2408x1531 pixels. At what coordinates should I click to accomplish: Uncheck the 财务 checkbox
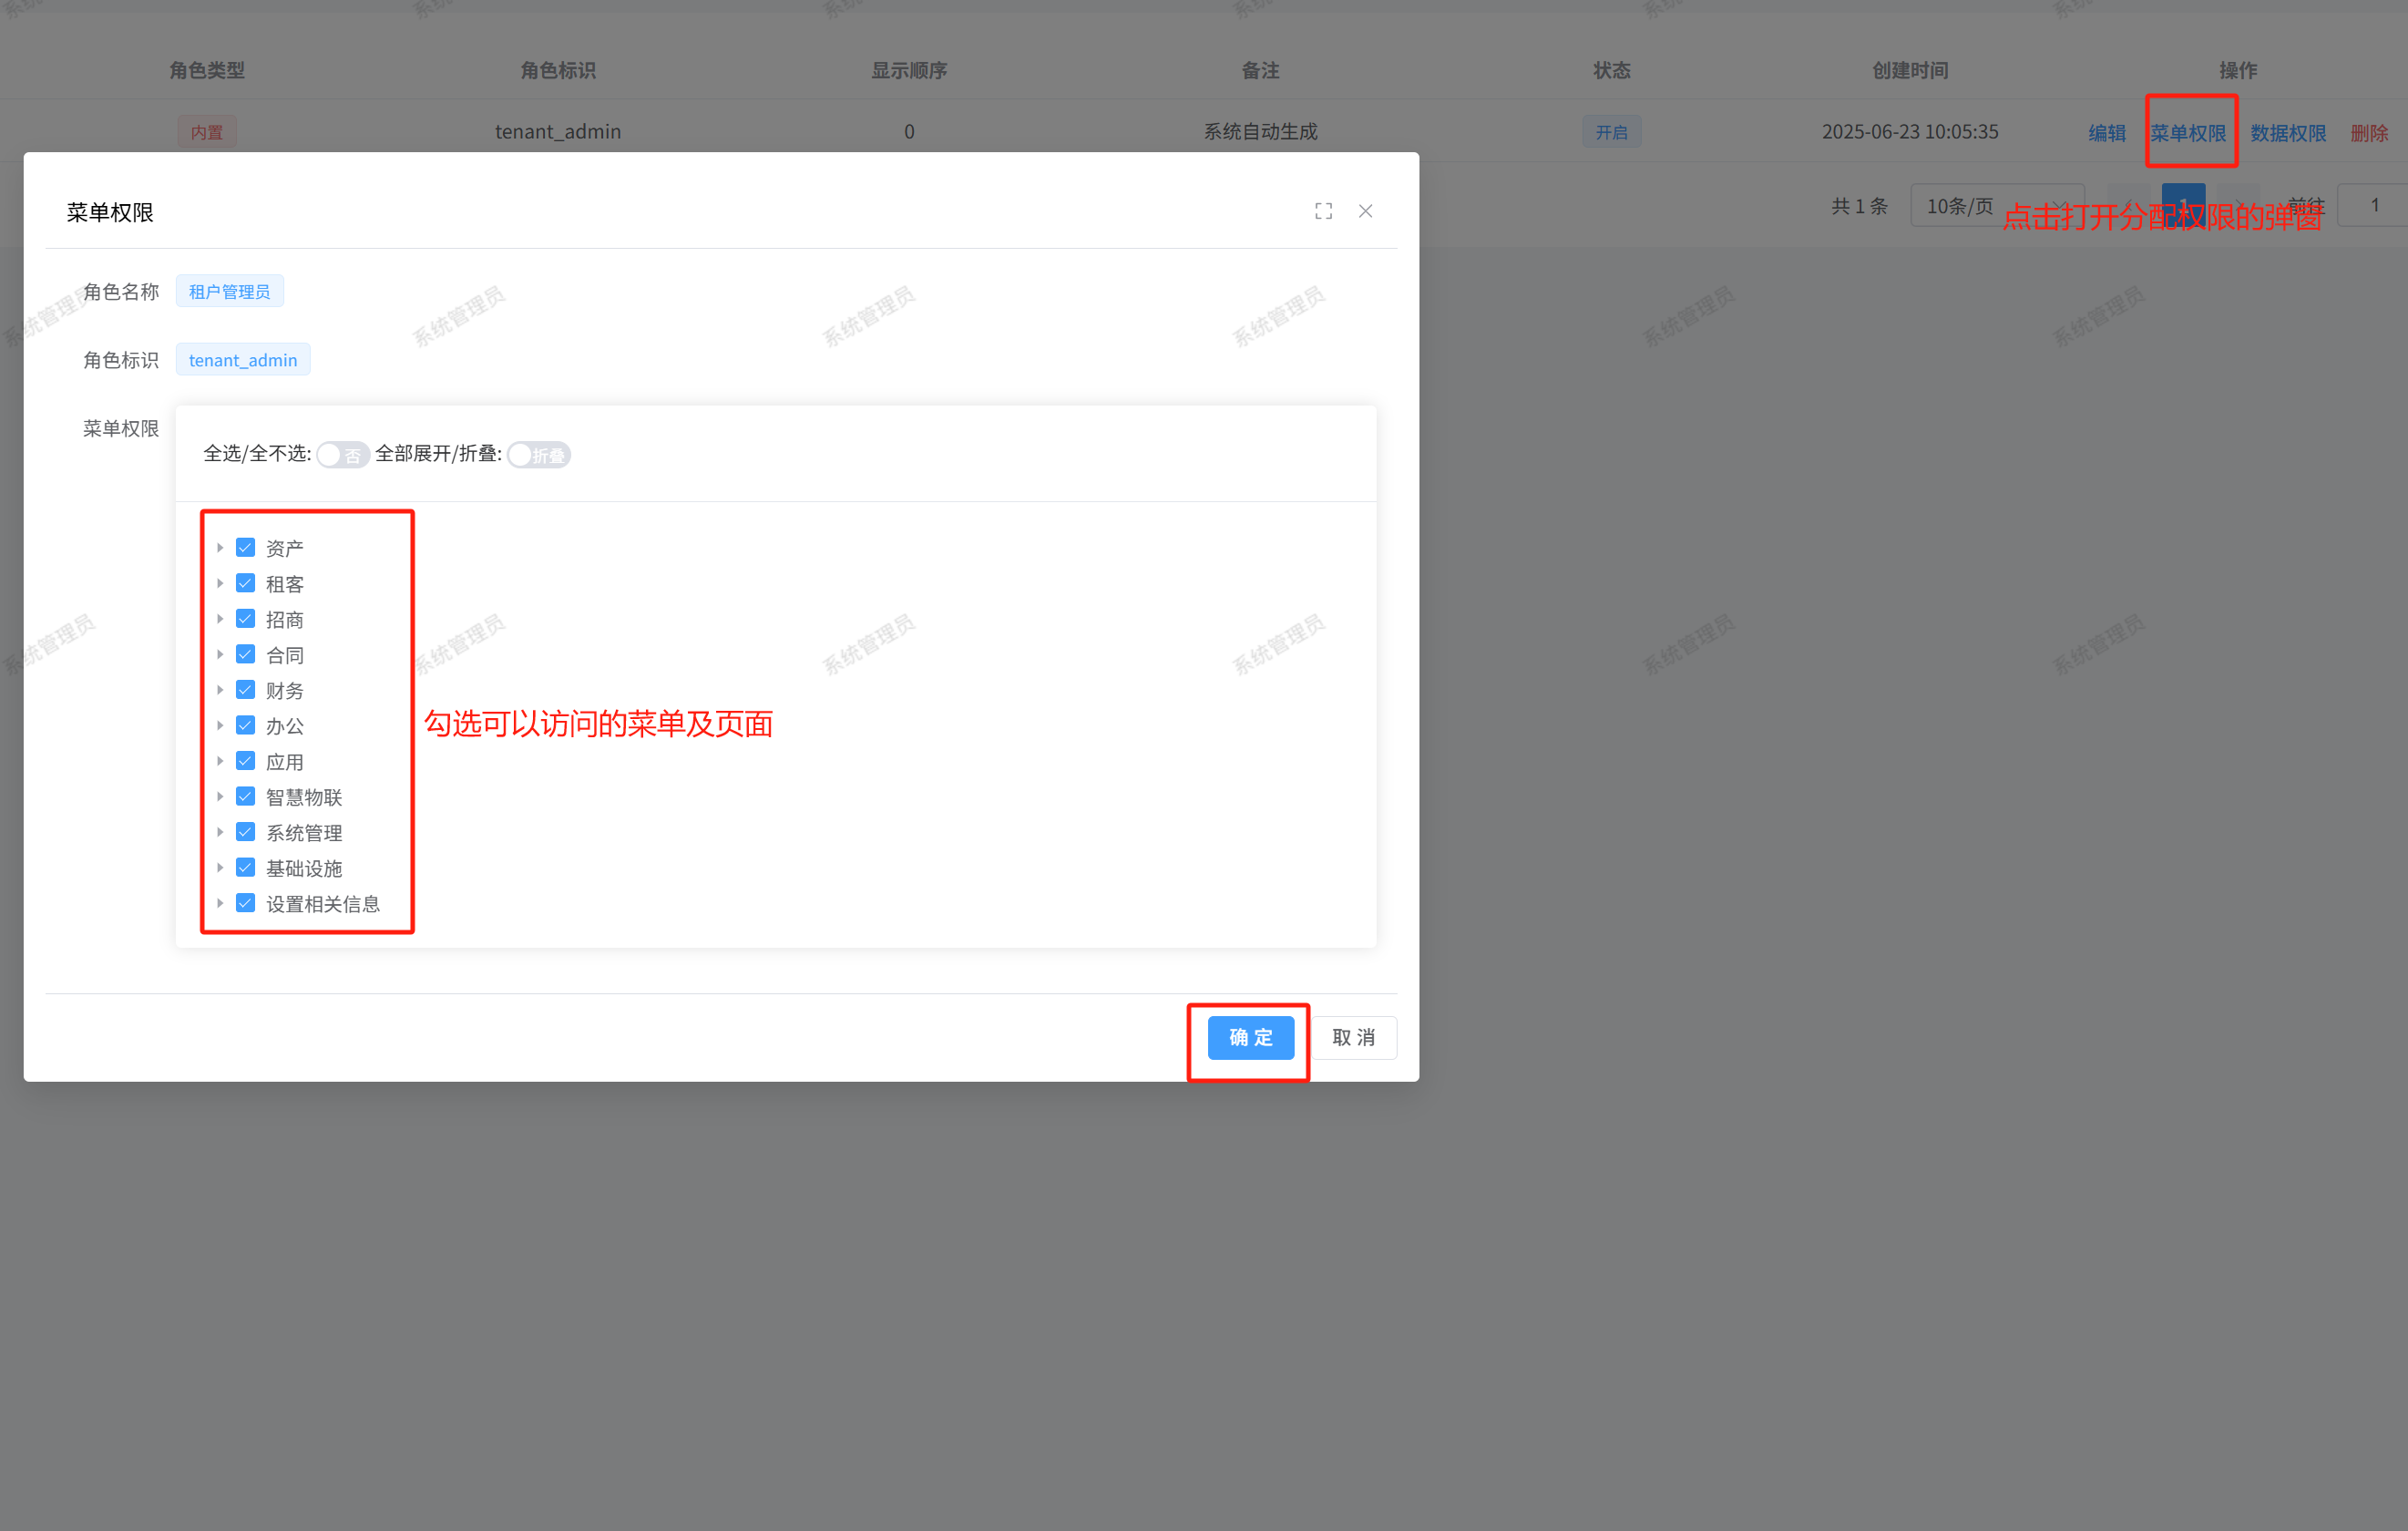(245, 690)
